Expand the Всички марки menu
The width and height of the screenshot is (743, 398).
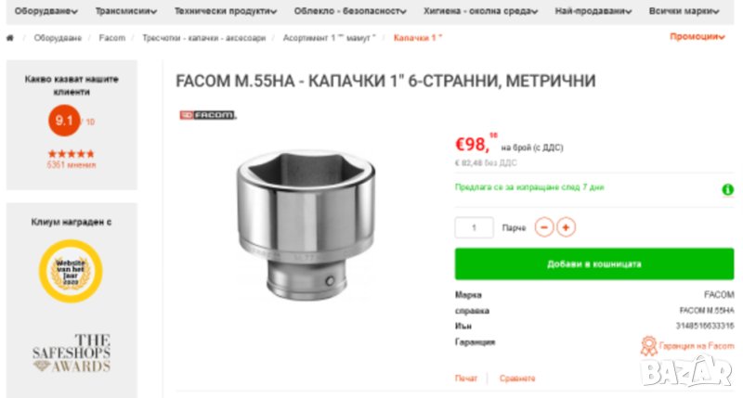pos(684,11)
